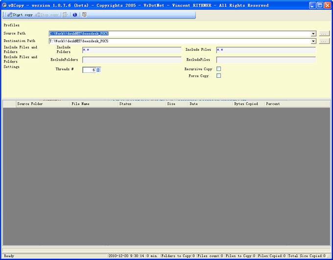
Task: Click the 'Files count:0' status entry
Action: 210,256
